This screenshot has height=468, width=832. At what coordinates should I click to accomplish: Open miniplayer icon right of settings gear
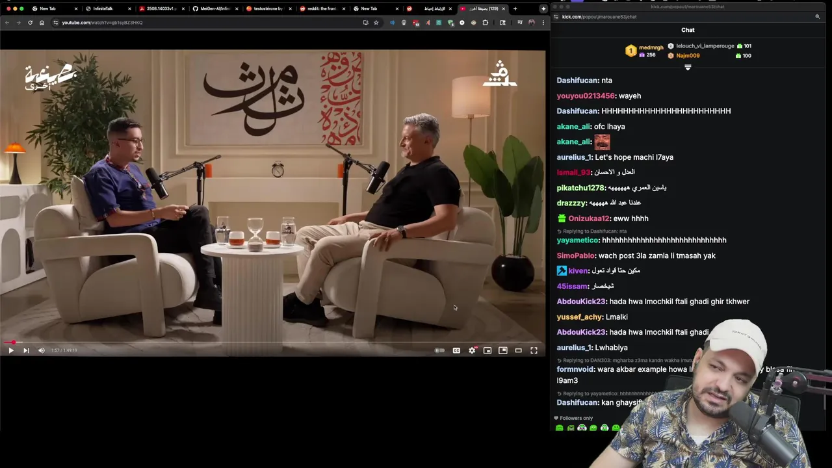pos(487,350)
